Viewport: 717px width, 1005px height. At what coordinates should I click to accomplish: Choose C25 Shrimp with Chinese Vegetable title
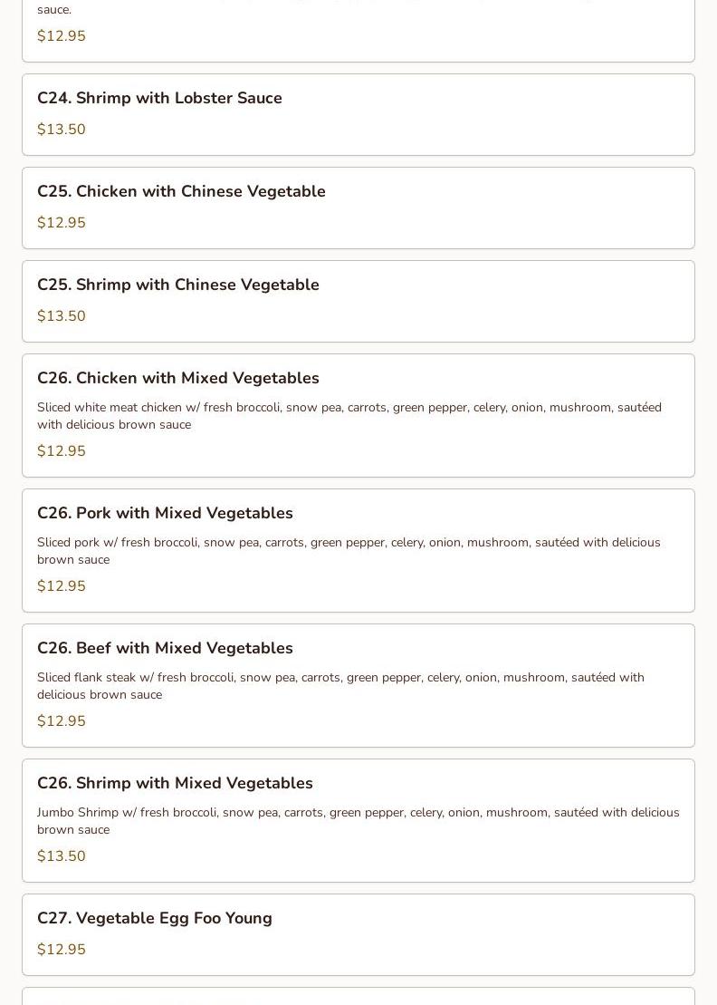pos(177,285)
